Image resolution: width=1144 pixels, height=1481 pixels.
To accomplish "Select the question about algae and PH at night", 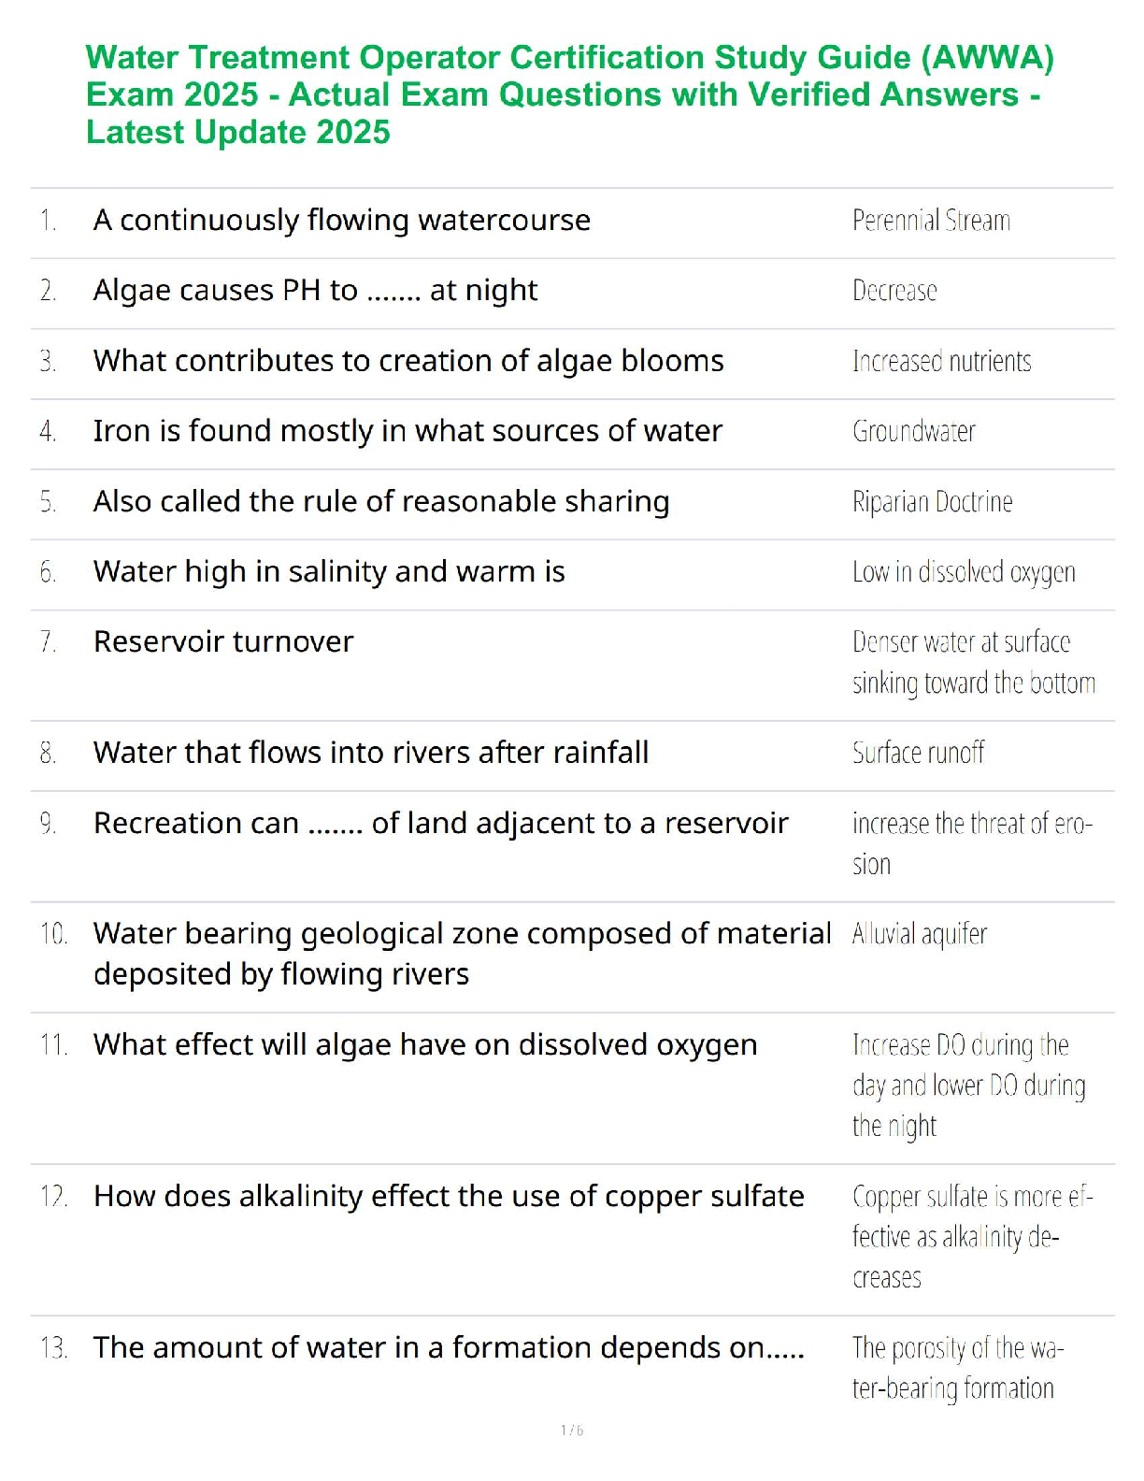I will tap(315, 291).
